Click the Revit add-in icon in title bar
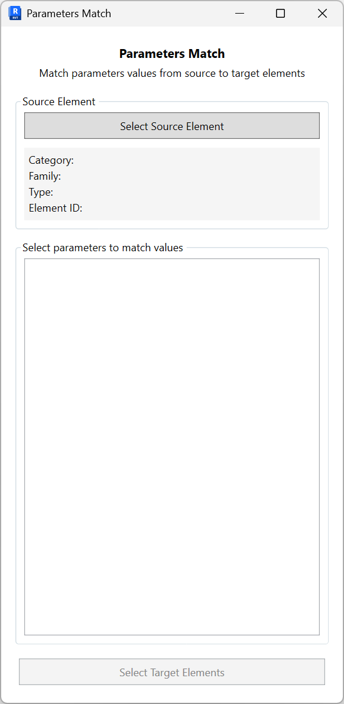The image size is (344, 704). [x=15, y=13]
